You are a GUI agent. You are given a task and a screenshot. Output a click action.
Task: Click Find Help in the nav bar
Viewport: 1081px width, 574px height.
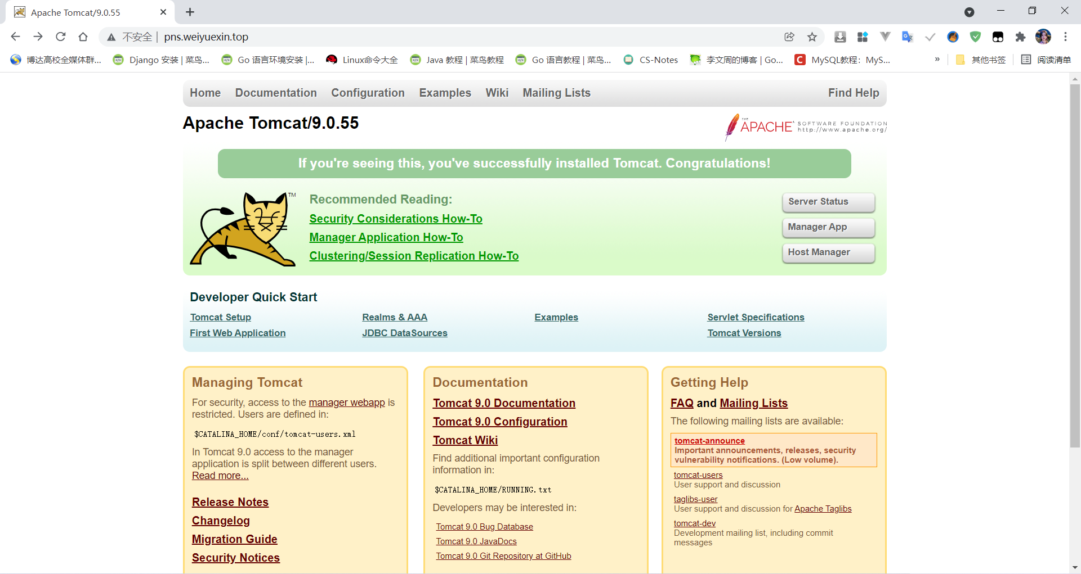click(853, 93)
